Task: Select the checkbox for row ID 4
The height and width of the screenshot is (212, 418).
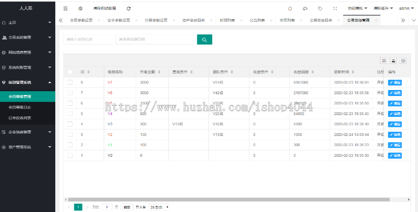Action: pyautogui.click(x=70, y=124)
